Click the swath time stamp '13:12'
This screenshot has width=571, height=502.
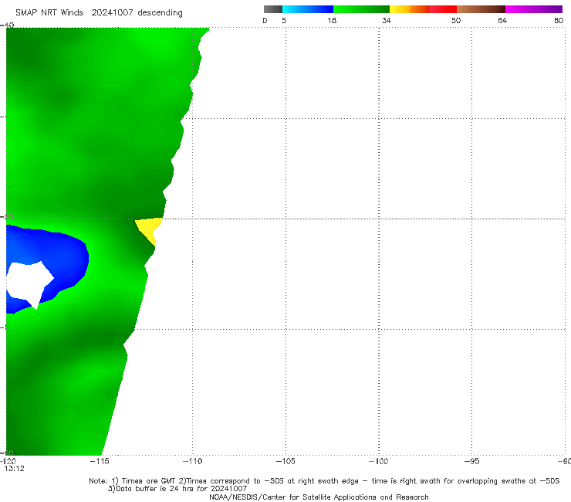tap(14, 469)
